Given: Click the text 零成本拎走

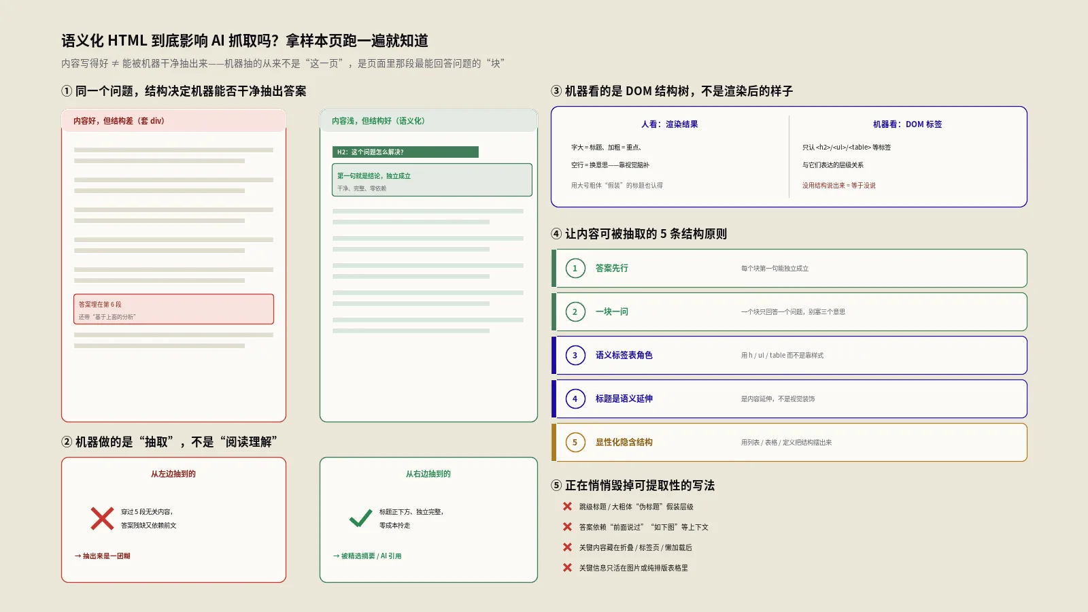Looking at the screenshot, I should pyautogui.click(x=395, y=526).
